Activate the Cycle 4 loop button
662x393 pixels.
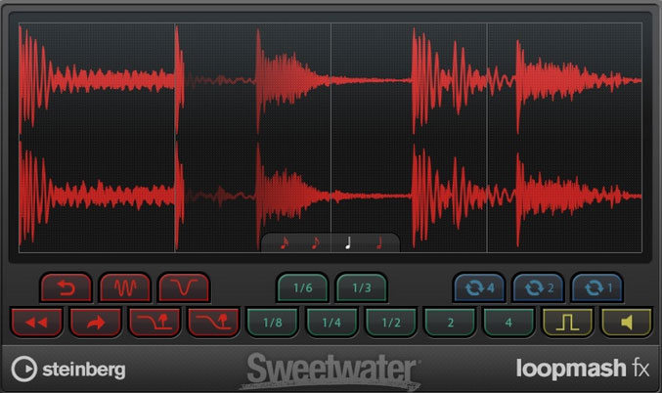pos(479,287)
